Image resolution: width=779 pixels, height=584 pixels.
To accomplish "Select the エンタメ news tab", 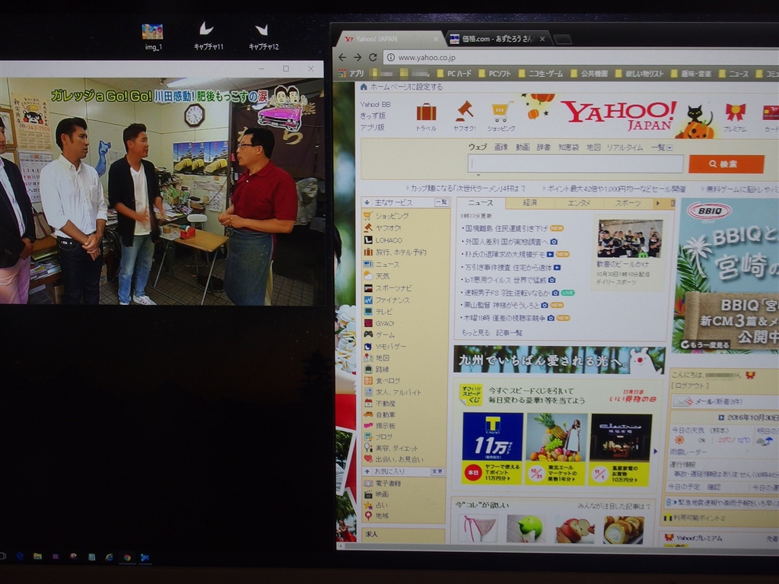I will 579,202.
